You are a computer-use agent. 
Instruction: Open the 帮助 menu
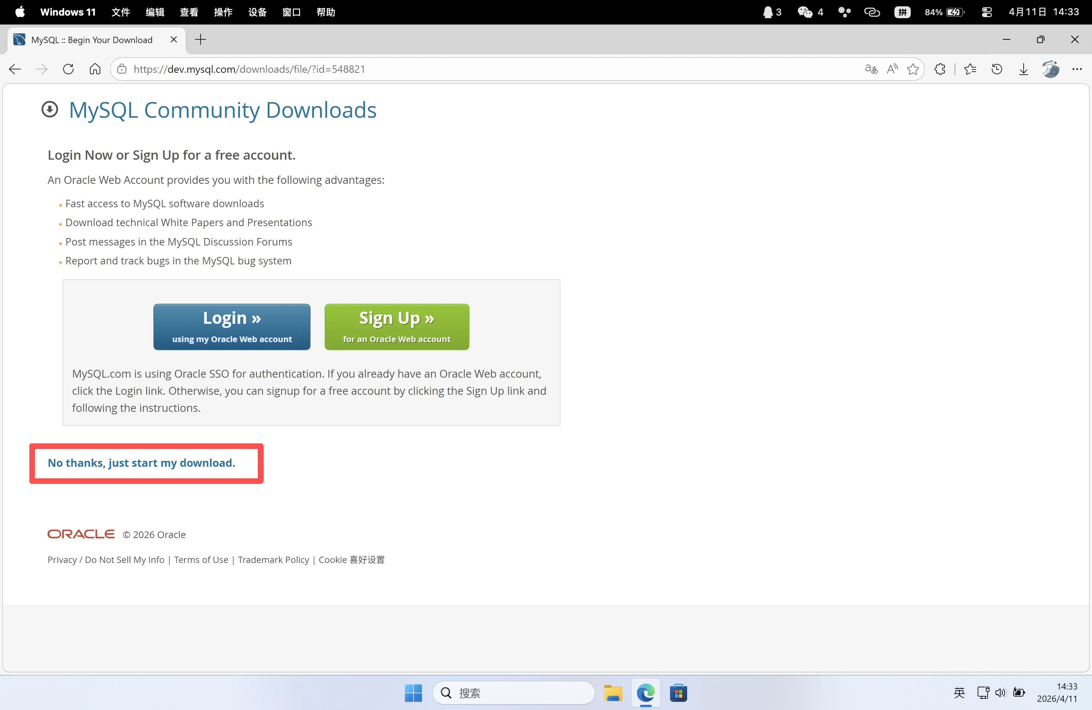[326, 12]
